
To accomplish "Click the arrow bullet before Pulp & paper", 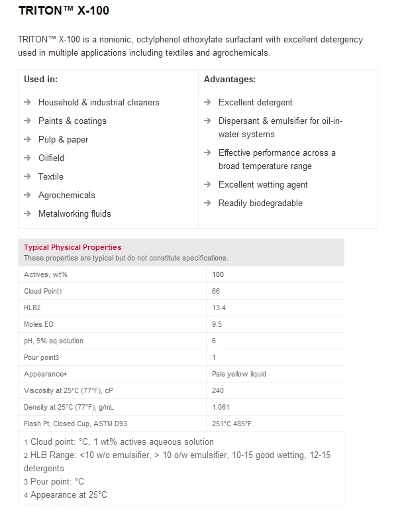I will click(27, 139).
